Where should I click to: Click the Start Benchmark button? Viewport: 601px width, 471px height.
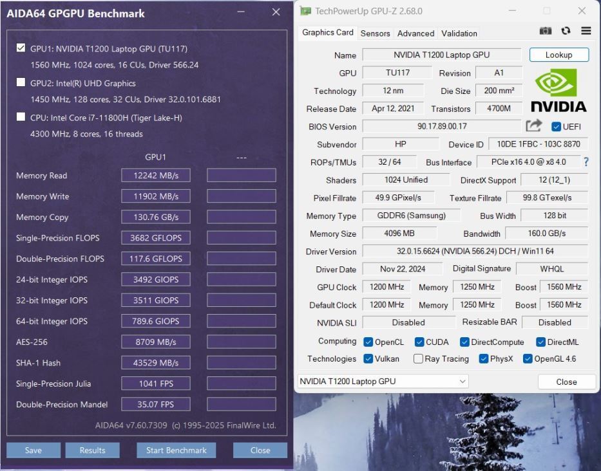[176, 450]
